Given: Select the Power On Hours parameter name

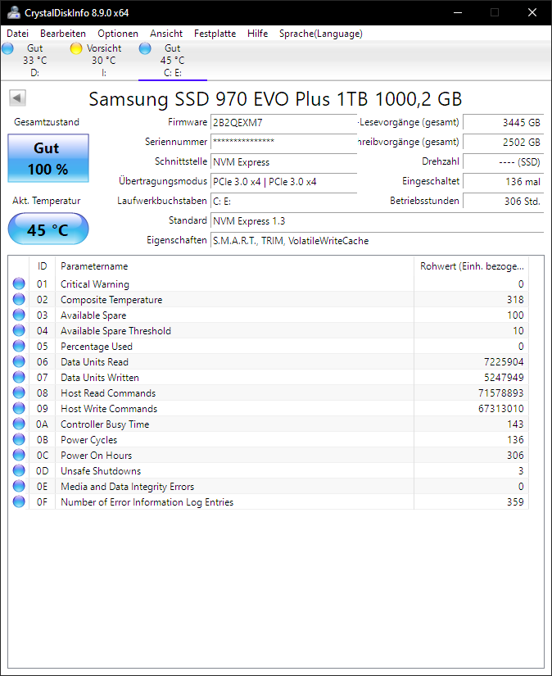Looking at the screenshot, I should pyautogui.click(x=96, y=456).
